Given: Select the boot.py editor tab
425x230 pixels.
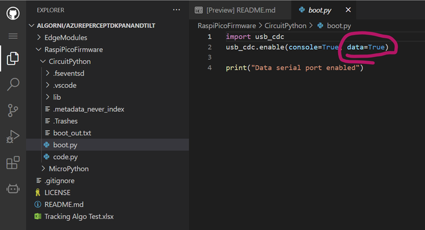Looking at the screenshot, I should click(x=324, y=10).
